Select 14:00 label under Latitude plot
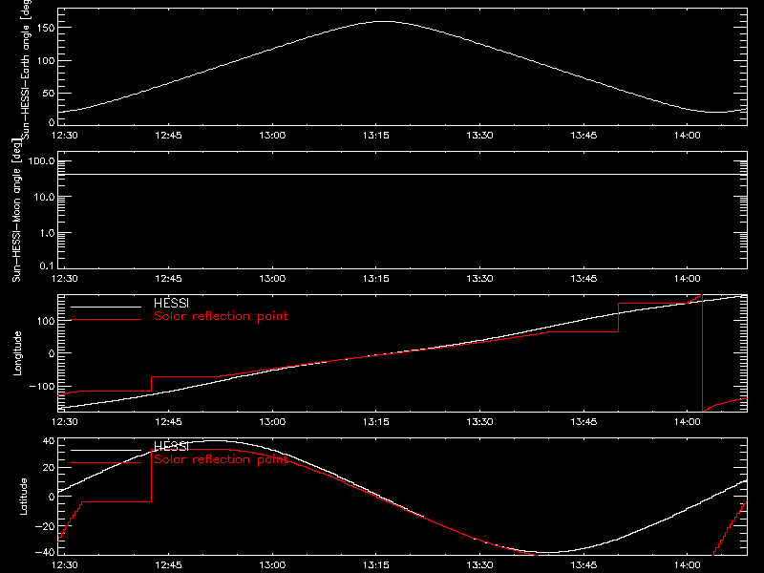The image size is (764, 573). [688, 565]
